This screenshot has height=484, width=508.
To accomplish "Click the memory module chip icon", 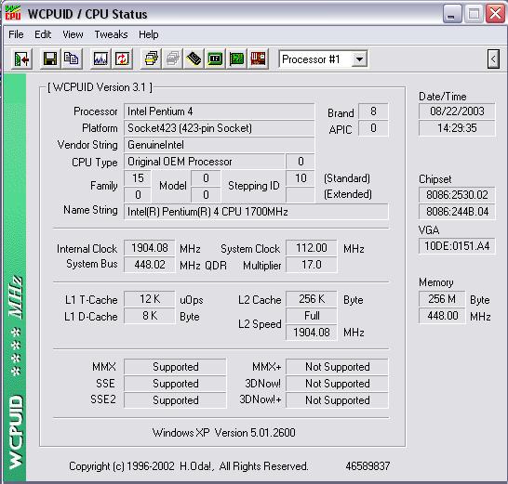I will [x=194, y=59].
